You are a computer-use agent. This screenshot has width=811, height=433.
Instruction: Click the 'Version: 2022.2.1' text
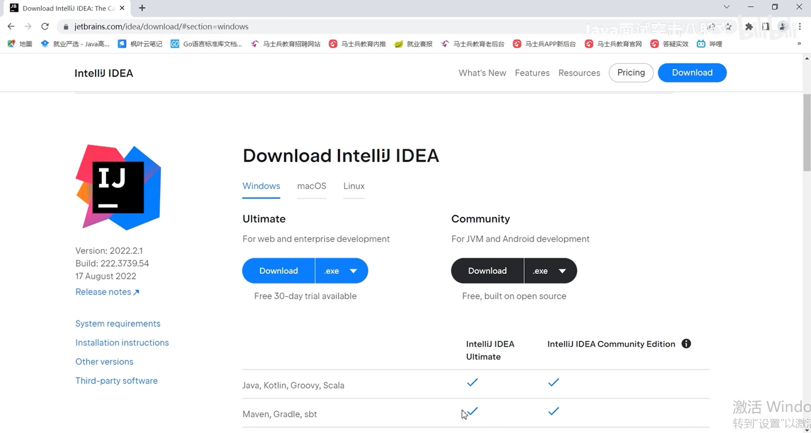pos(109,251)
